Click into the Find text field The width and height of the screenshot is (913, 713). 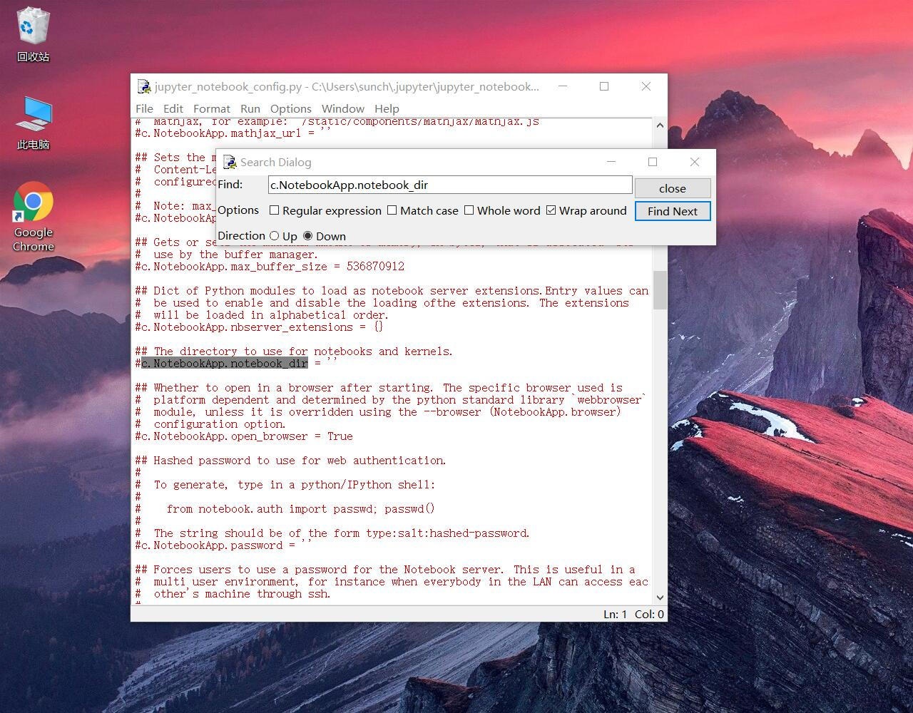[x=450, y=185]
